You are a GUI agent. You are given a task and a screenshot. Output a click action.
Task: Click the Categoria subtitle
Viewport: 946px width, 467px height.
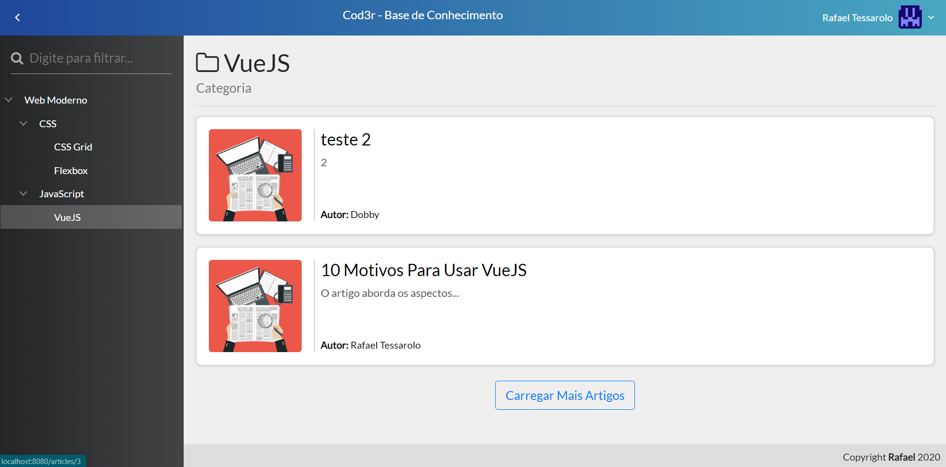click(x=224, y=88)
